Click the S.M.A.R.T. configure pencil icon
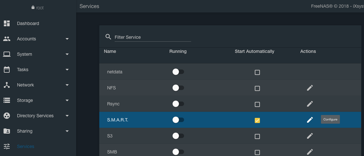Image resolution: width=364 pixels, height=156 pixels. click(310, 120)
